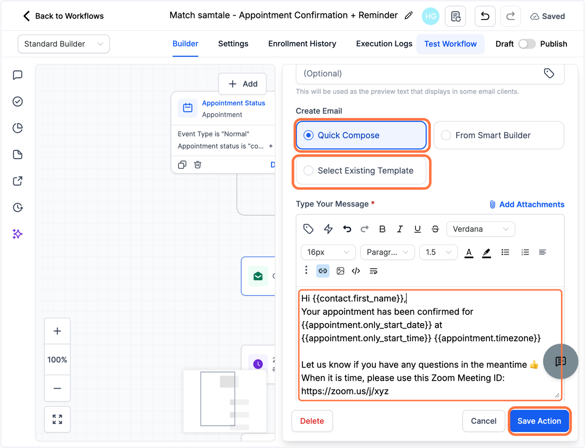Switch to the Builder tab

click(185, 44)
